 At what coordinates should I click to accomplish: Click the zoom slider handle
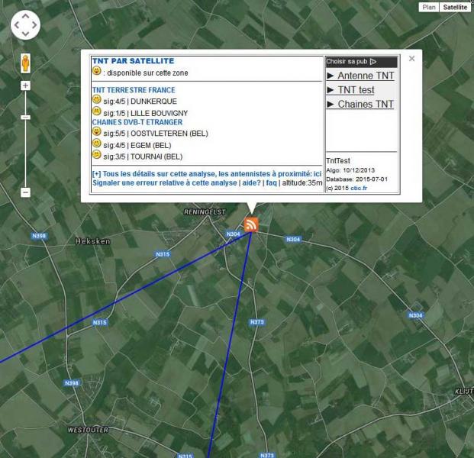pos(25,117)
